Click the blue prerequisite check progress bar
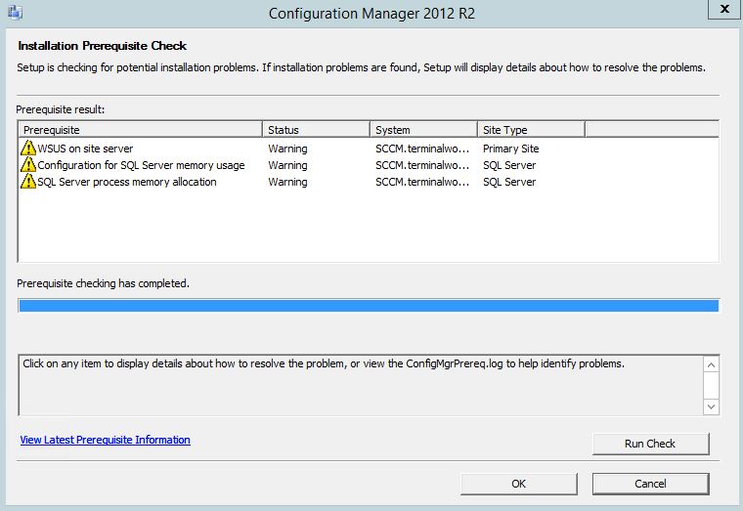Screen dimensions: 743x511 tap(369, 306)
